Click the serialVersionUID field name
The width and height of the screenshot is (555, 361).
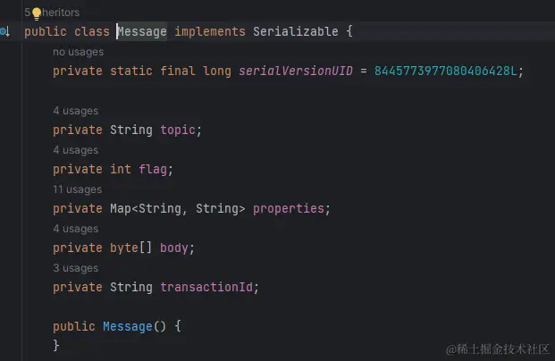click(x=296, y=71)
